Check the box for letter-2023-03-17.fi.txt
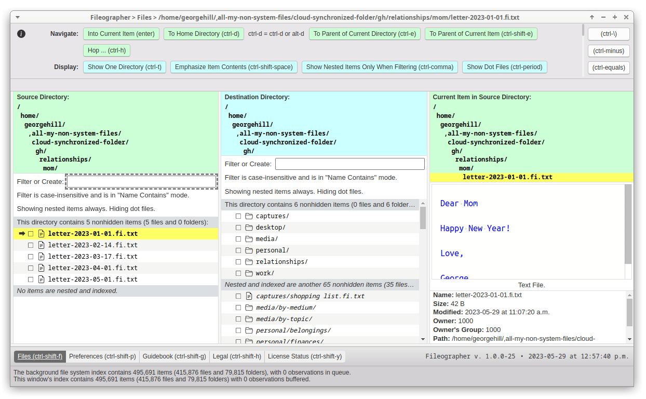Viewport: 646px width, 399px height. [31, 257]
